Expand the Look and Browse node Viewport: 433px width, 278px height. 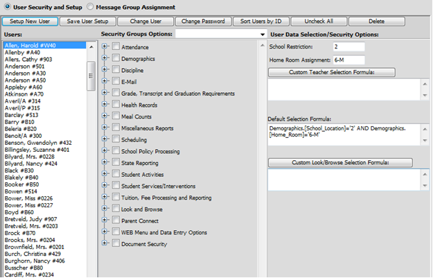(105, 209)
